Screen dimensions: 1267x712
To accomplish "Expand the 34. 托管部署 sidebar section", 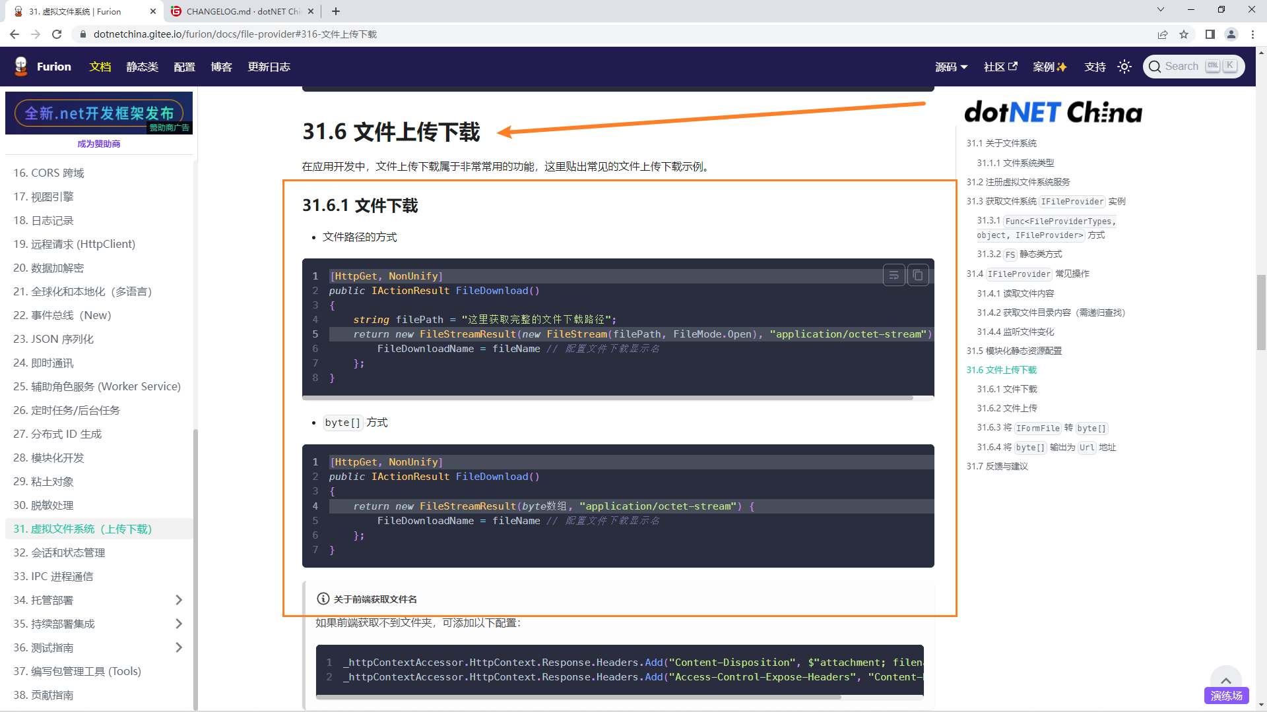I will coord(178,600).
